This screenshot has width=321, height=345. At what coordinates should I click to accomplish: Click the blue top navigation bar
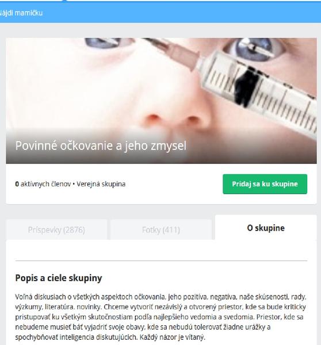[160, 12]
